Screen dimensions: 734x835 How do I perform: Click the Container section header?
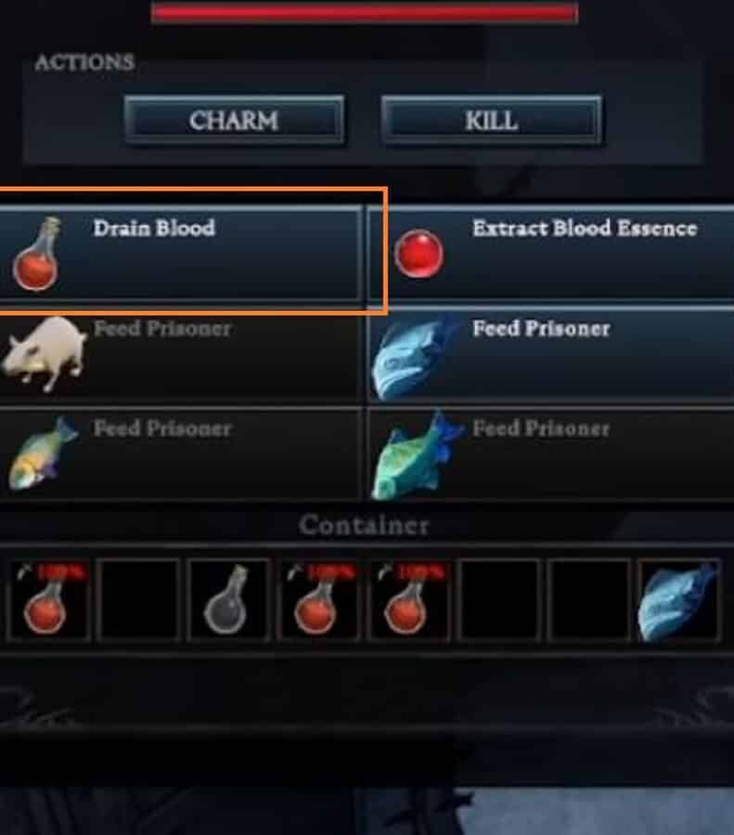pyautogui.click(x=365, y=525)
